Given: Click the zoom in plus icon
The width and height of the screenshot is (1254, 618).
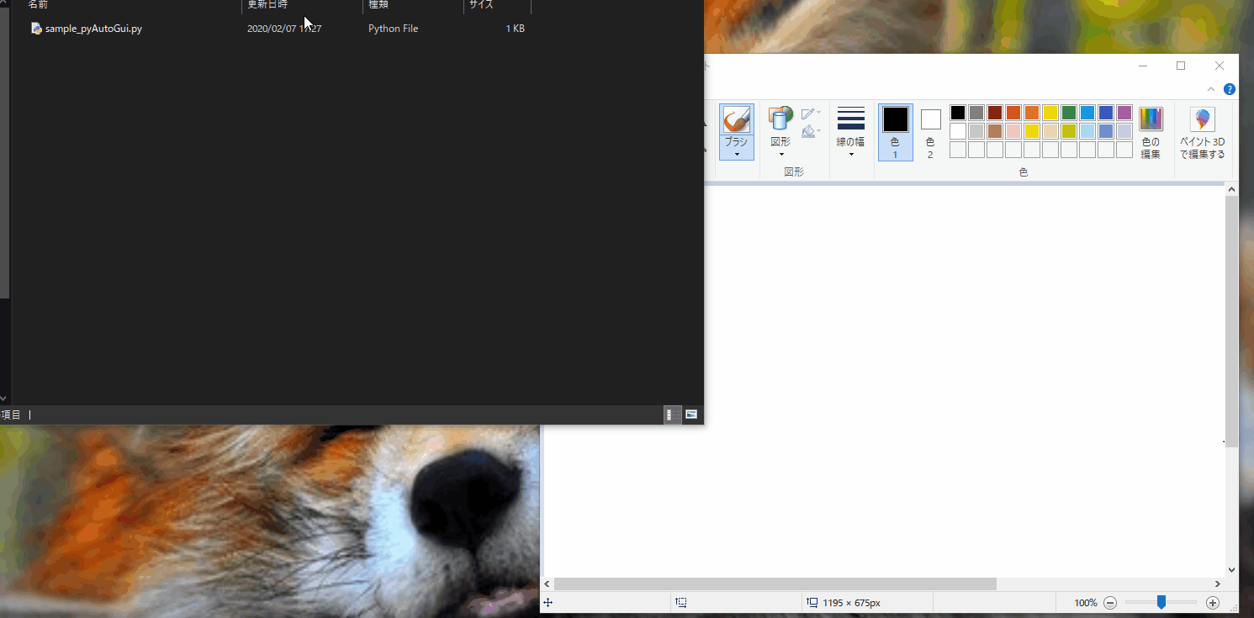Looking at the screenshot, I should coord(1212,603).
